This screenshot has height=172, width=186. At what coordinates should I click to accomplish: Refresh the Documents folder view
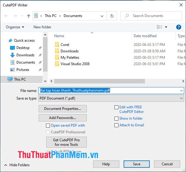112,16
